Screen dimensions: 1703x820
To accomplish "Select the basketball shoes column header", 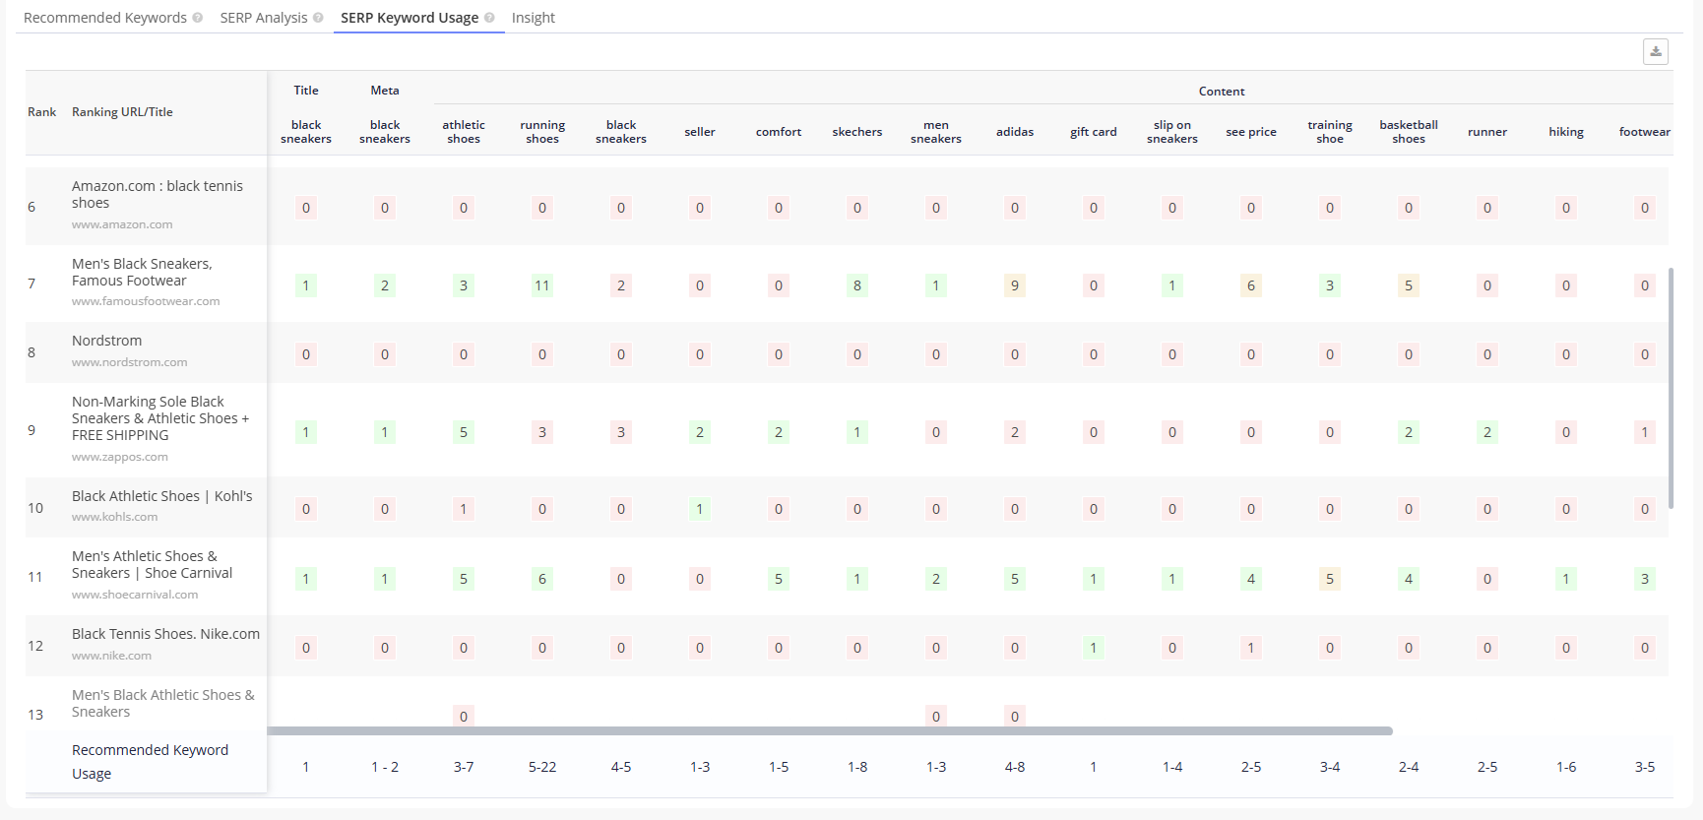I will click(x=1408, y=132).
